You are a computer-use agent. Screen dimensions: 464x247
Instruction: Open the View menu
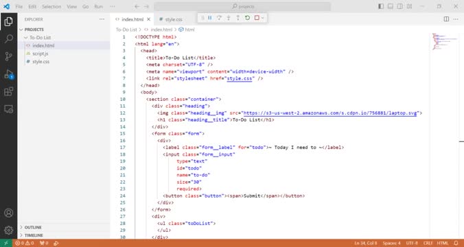coord(71,6)
